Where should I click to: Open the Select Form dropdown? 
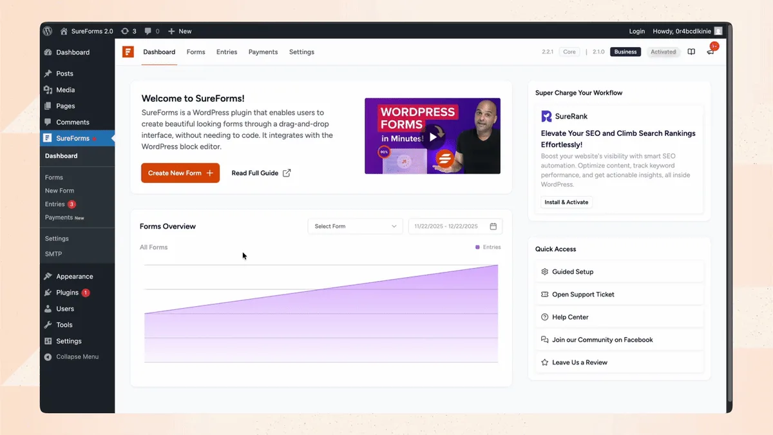(355, 226)
